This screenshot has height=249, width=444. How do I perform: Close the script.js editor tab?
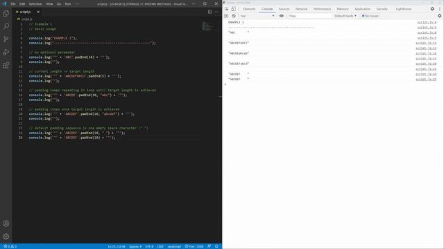click(38, 12)
